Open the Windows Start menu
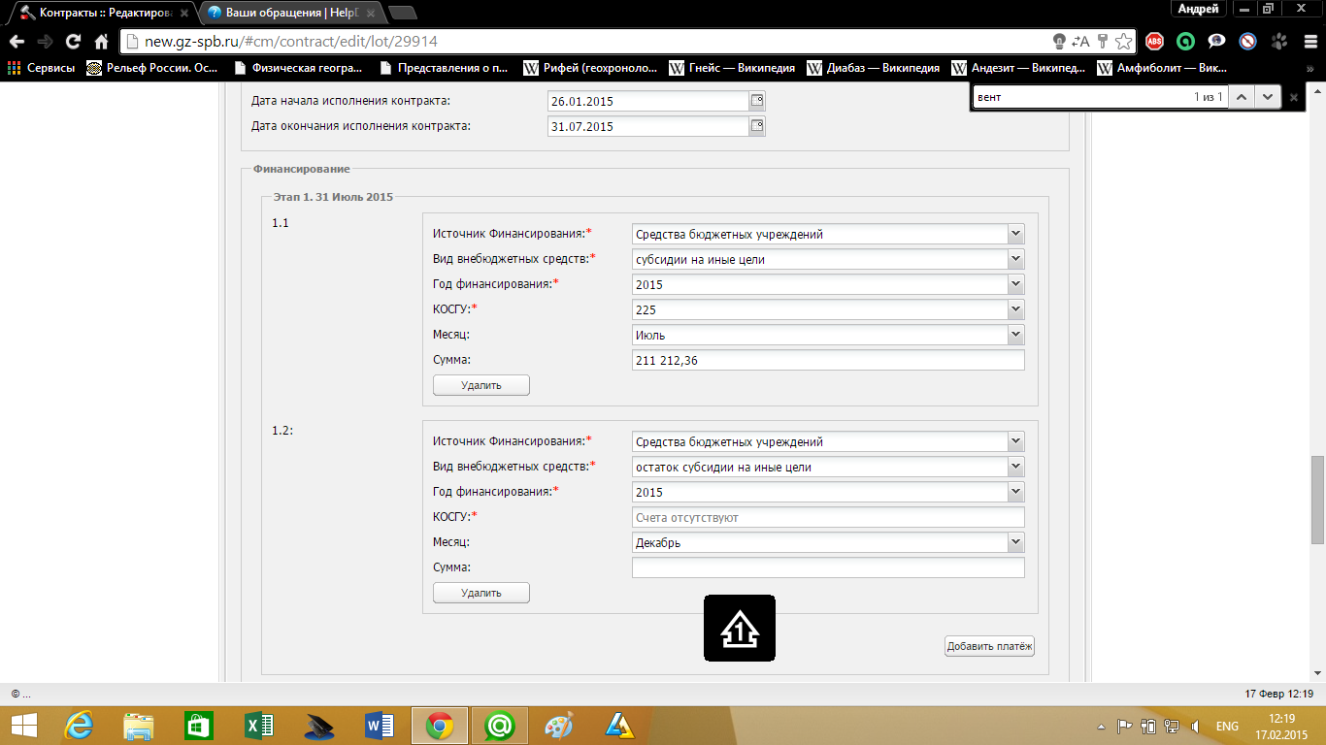Image resolution: width=1326 pixels, height=745 pixels. click(23, 726)
